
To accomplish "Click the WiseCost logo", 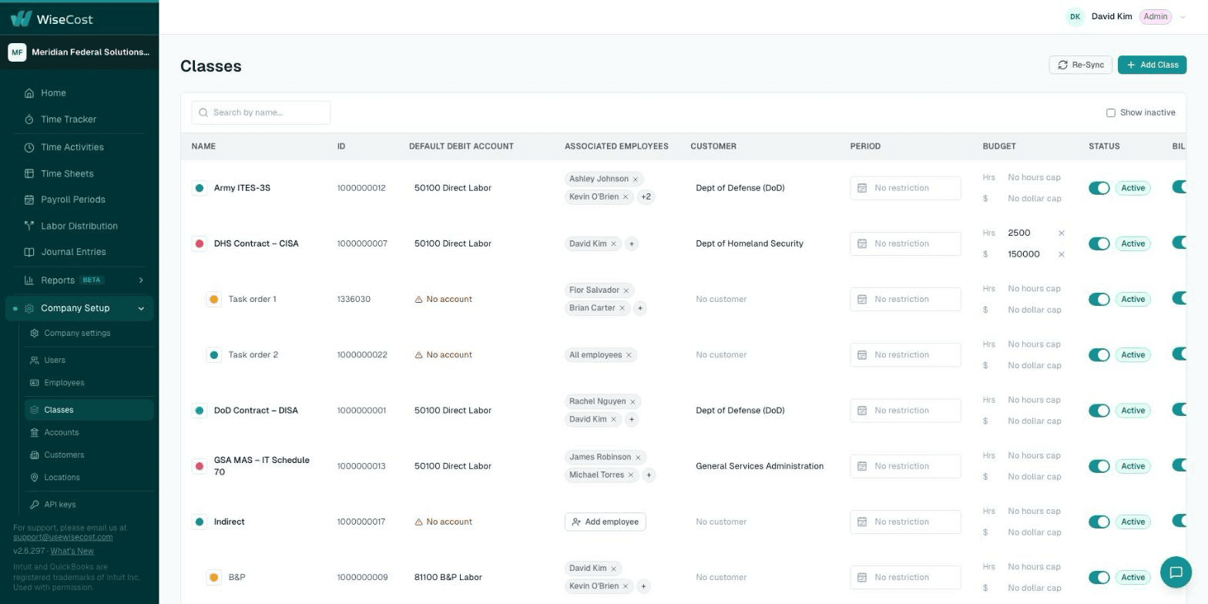I will tap(52, 18).
